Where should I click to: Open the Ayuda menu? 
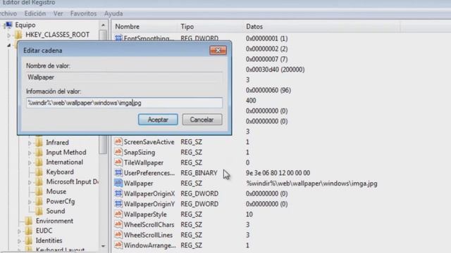[113, 13]
